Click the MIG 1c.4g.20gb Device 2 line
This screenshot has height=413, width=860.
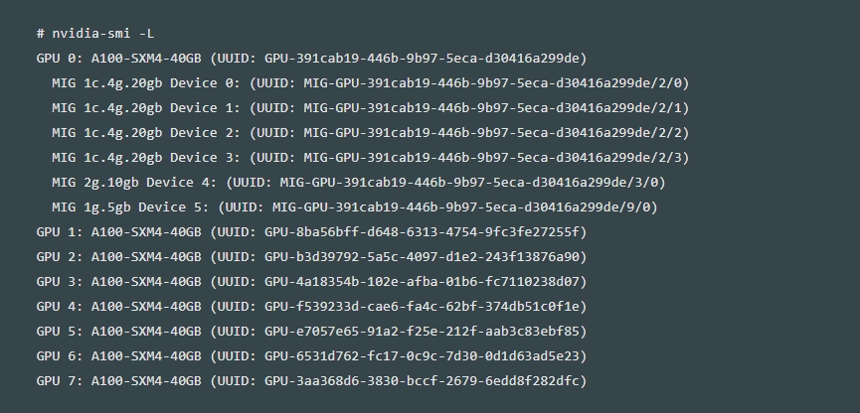(371, 133)
